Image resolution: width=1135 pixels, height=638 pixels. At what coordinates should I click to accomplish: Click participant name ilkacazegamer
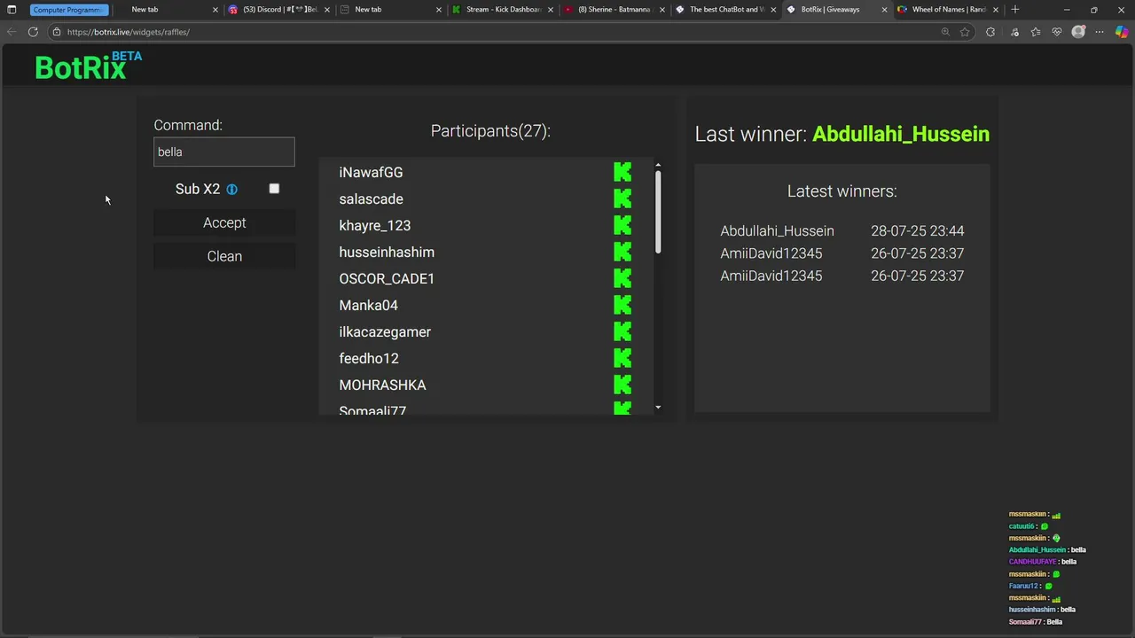click(x=385, y=331)
